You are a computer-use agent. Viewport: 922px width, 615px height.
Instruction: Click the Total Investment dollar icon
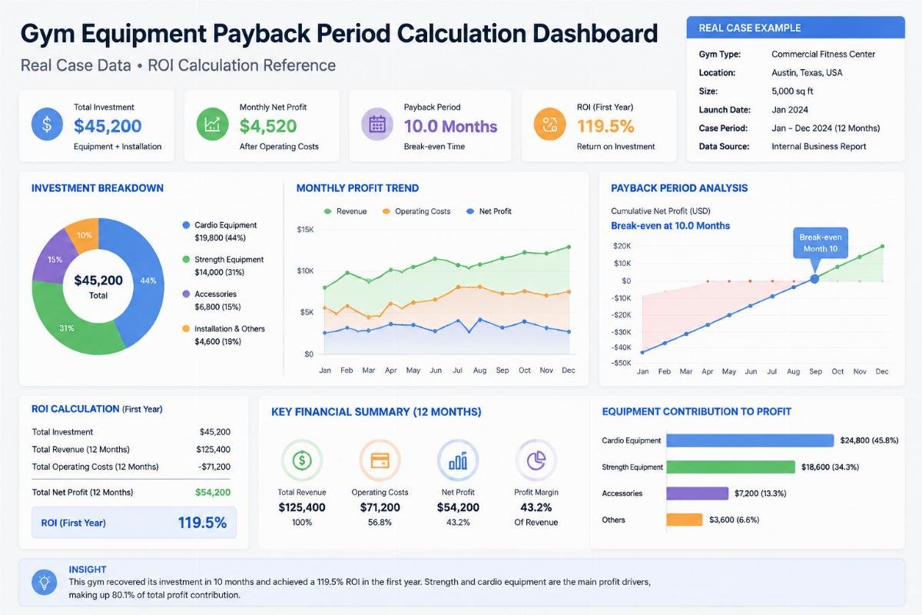point(47,125)
